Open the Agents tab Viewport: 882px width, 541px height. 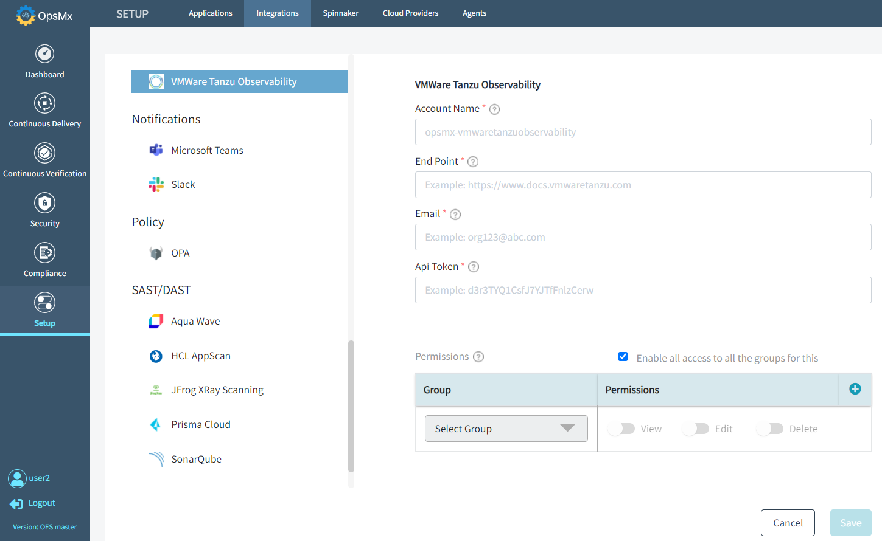pyautogui.click(x=474, y=13)
